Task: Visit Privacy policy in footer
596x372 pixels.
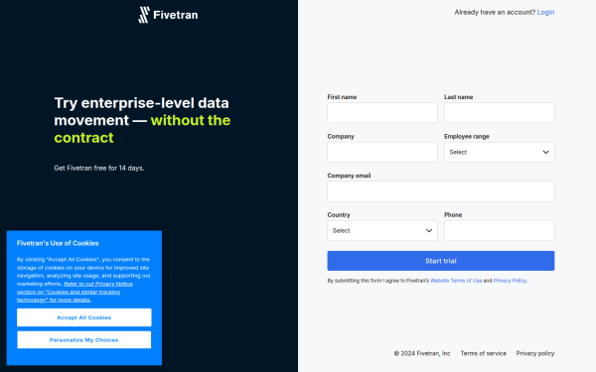Action: coord(534,353)
